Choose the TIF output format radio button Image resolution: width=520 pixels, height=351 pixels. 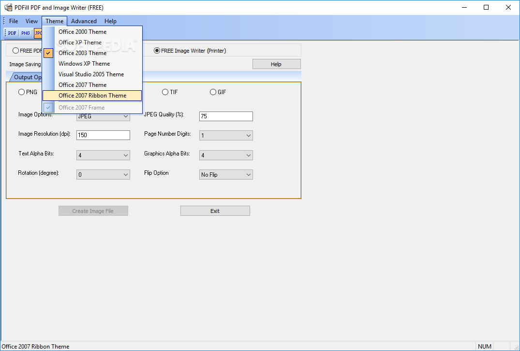coord(165,92)
